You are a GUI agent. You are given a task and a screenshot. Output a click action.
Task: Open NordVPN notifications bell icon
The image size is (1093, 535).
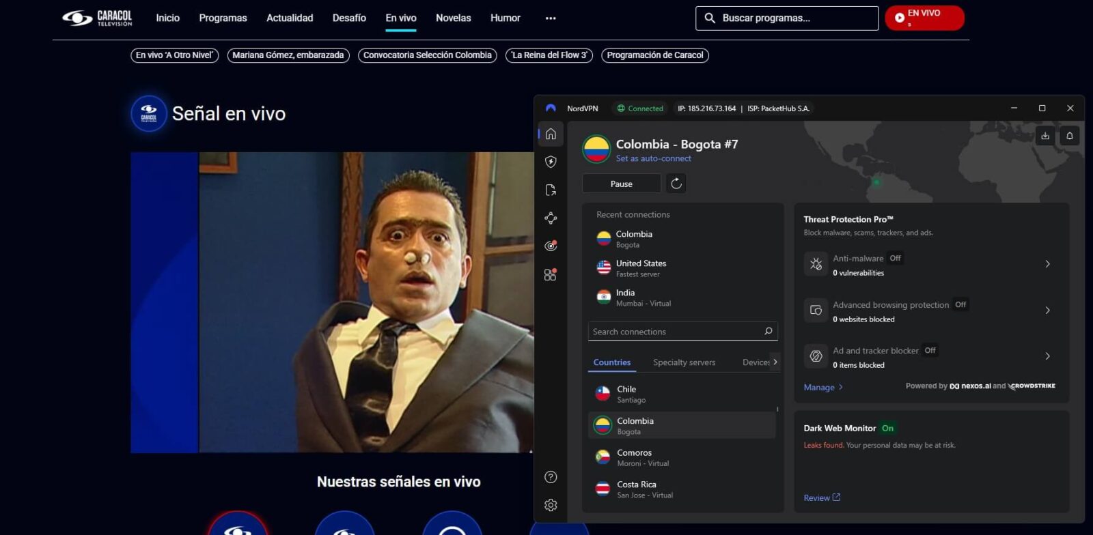[1070, 136]
